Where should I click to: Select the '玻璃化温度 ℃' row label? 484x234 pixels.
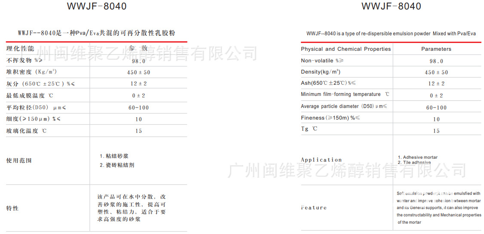(26, 131)
